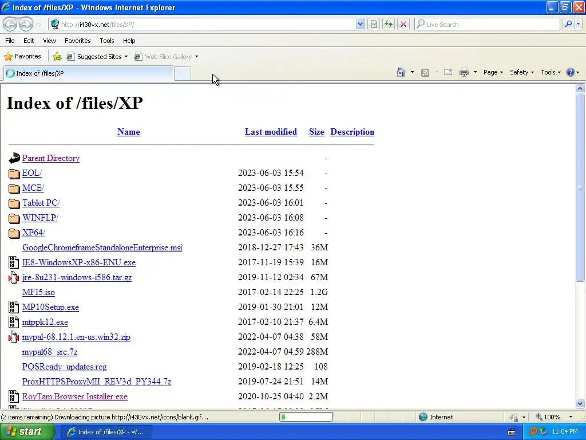The height and width of the screenshot is (440, 586).
Task: Download MFI5.iso file
Action: [x=38, y=292]
